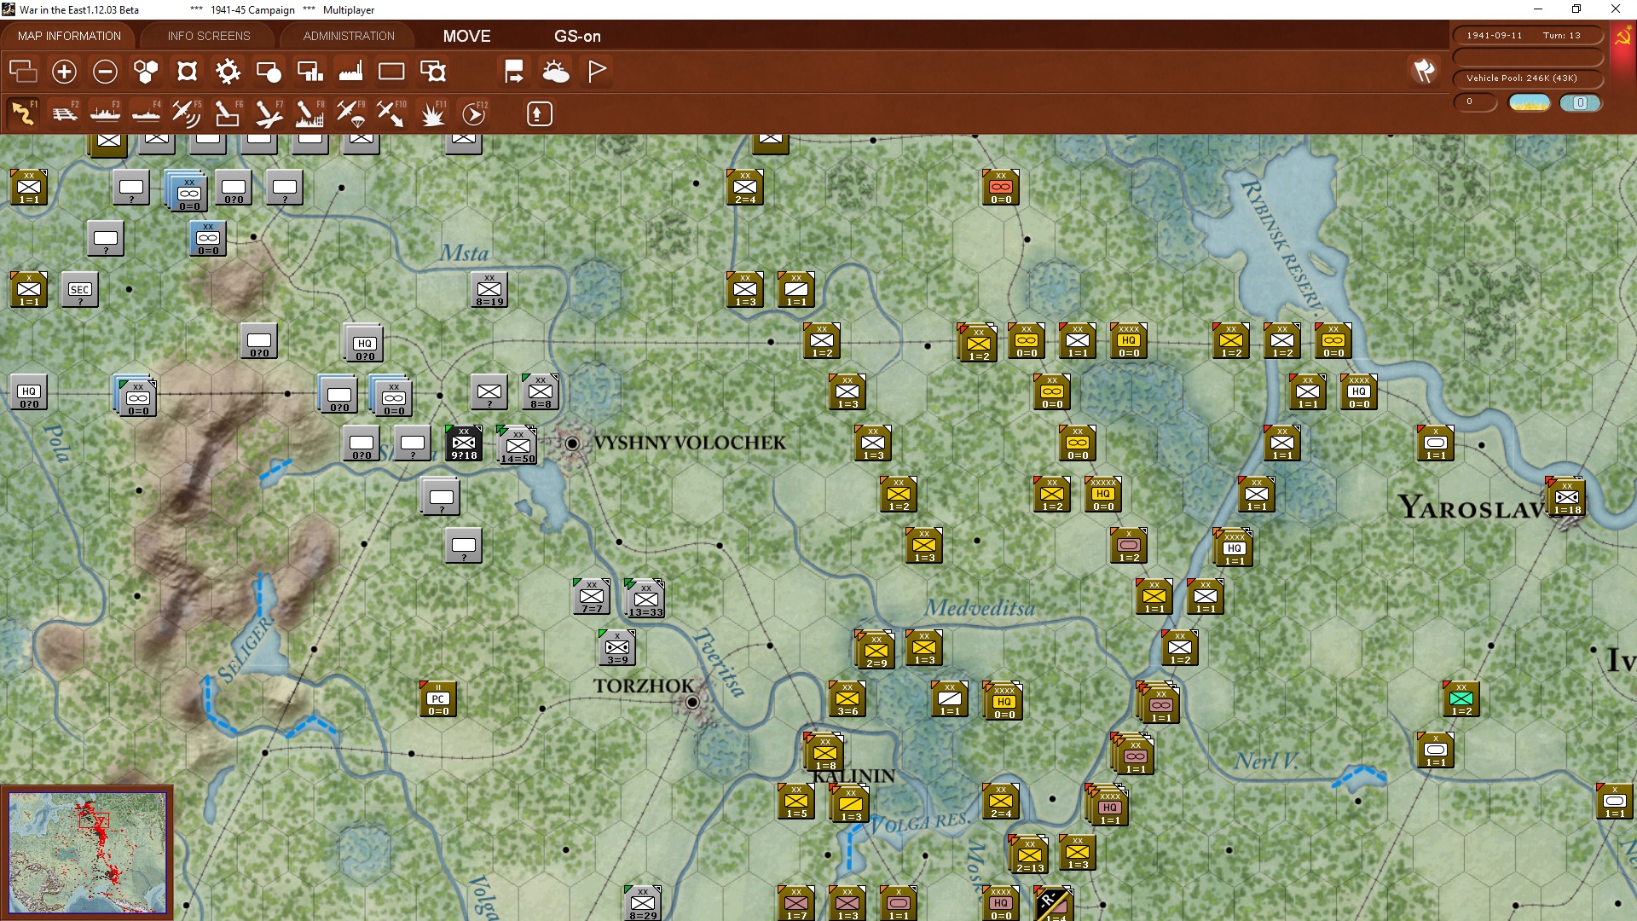Select the 8=8 infantry unit

click(541, 392)
